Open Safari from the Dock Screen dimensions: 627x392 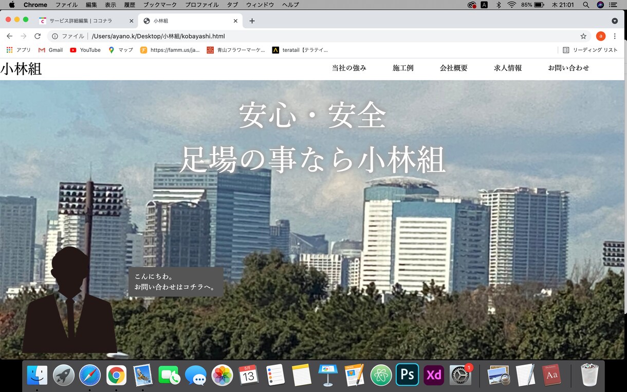[90, 375]
